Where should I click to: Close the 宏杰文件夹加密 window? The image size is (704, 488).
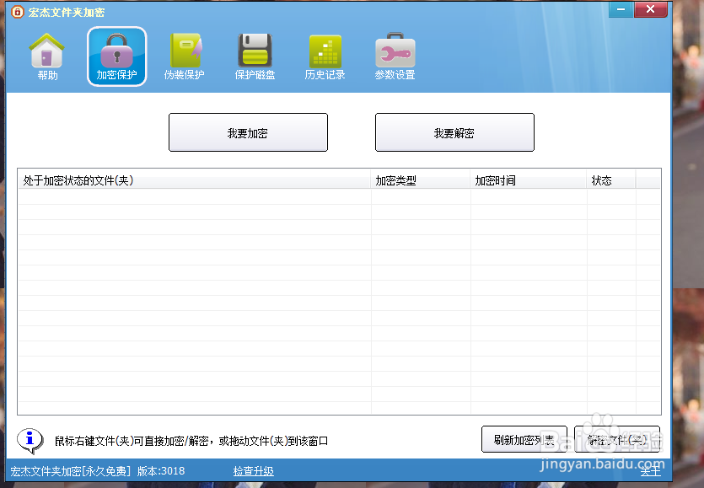click(x=650, y=9)
